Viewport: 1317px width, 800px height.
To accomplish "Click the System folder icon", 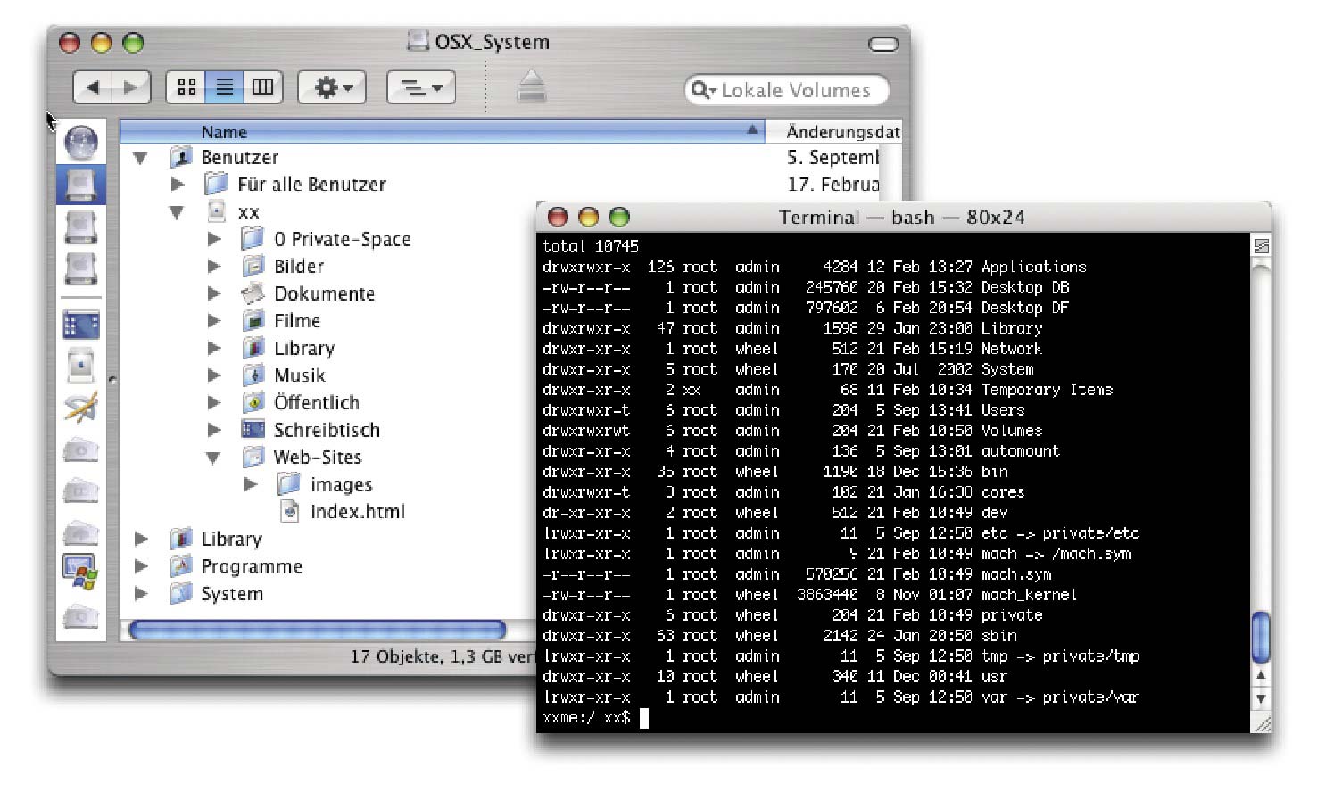I will (181, 593).
